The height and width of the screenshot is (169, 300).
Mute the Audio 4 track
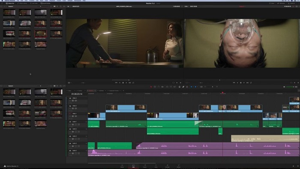pos(78,146)
